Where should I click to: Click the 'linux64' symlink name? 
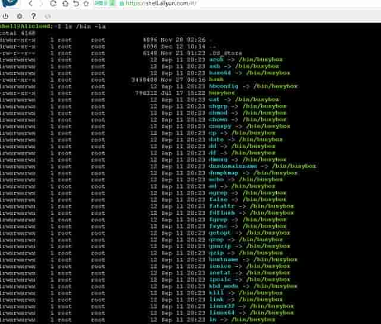(x=222, y=313)
